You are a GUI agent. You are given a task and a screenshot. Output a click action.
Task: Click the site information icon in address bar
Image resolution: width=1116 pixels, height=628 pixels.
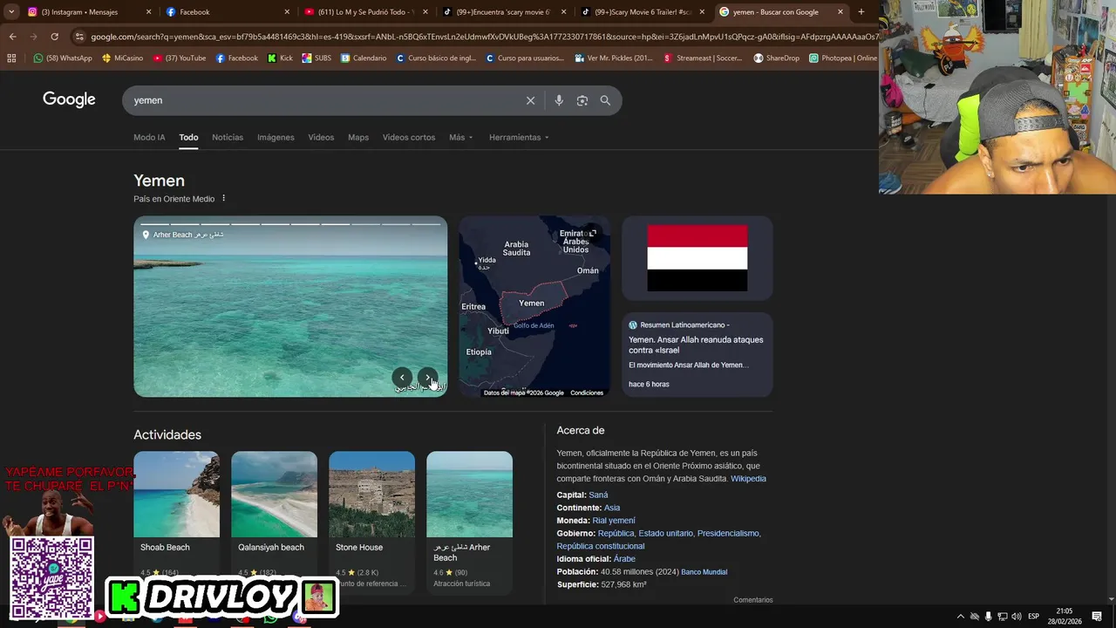point(79,37)
